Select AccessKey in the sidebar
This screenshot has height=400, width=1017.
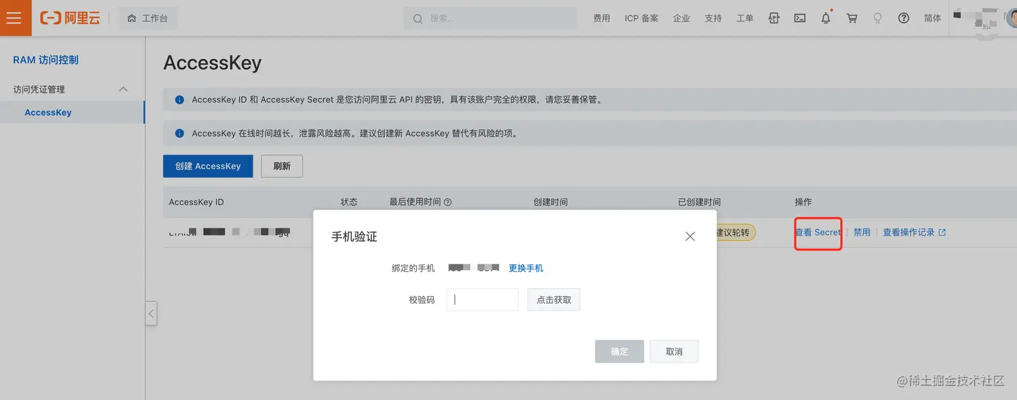pos(48,112)
